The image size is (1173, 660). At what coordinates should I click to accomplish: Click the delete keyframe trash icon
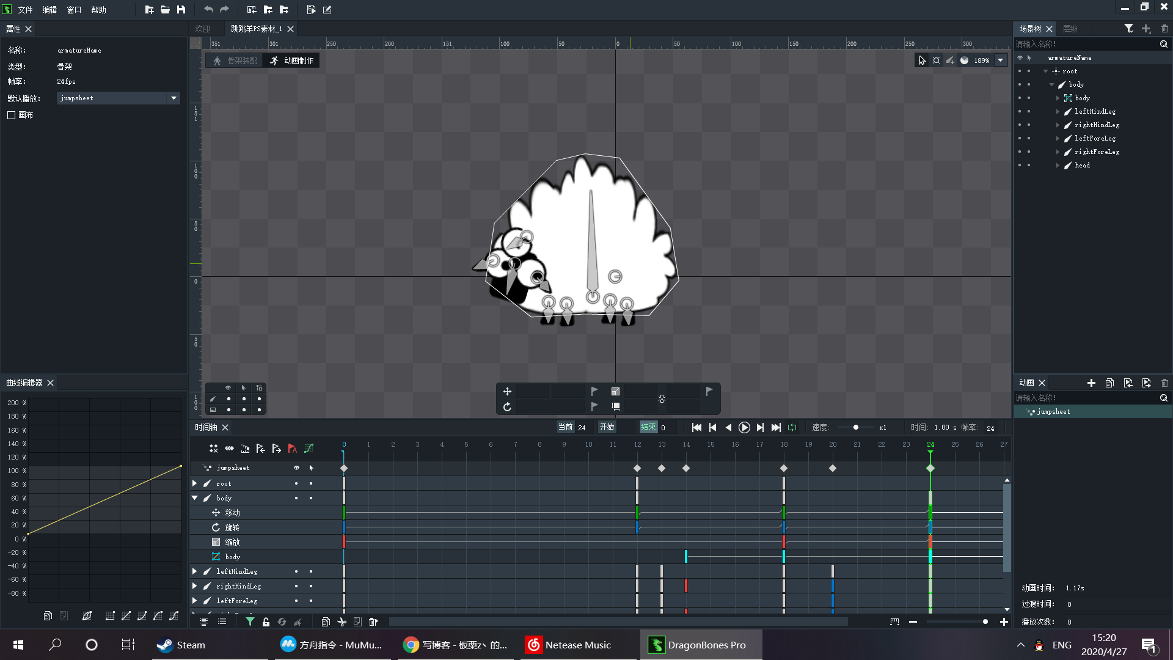tap(373, 622)
